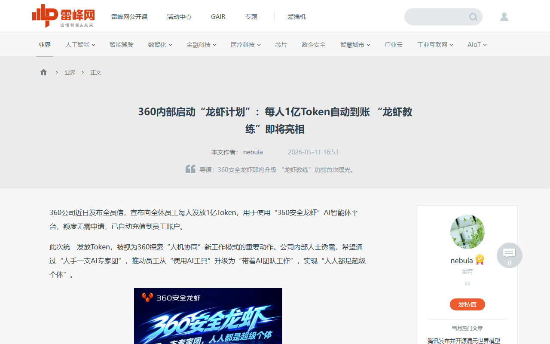Click the 雷峰网 logo
Screen dimensions: 550x344
(x=64, y=16)
